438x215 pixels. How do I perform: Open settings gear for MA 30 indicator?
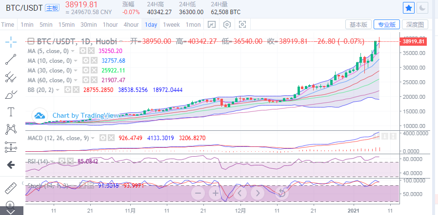coord(86,71)
